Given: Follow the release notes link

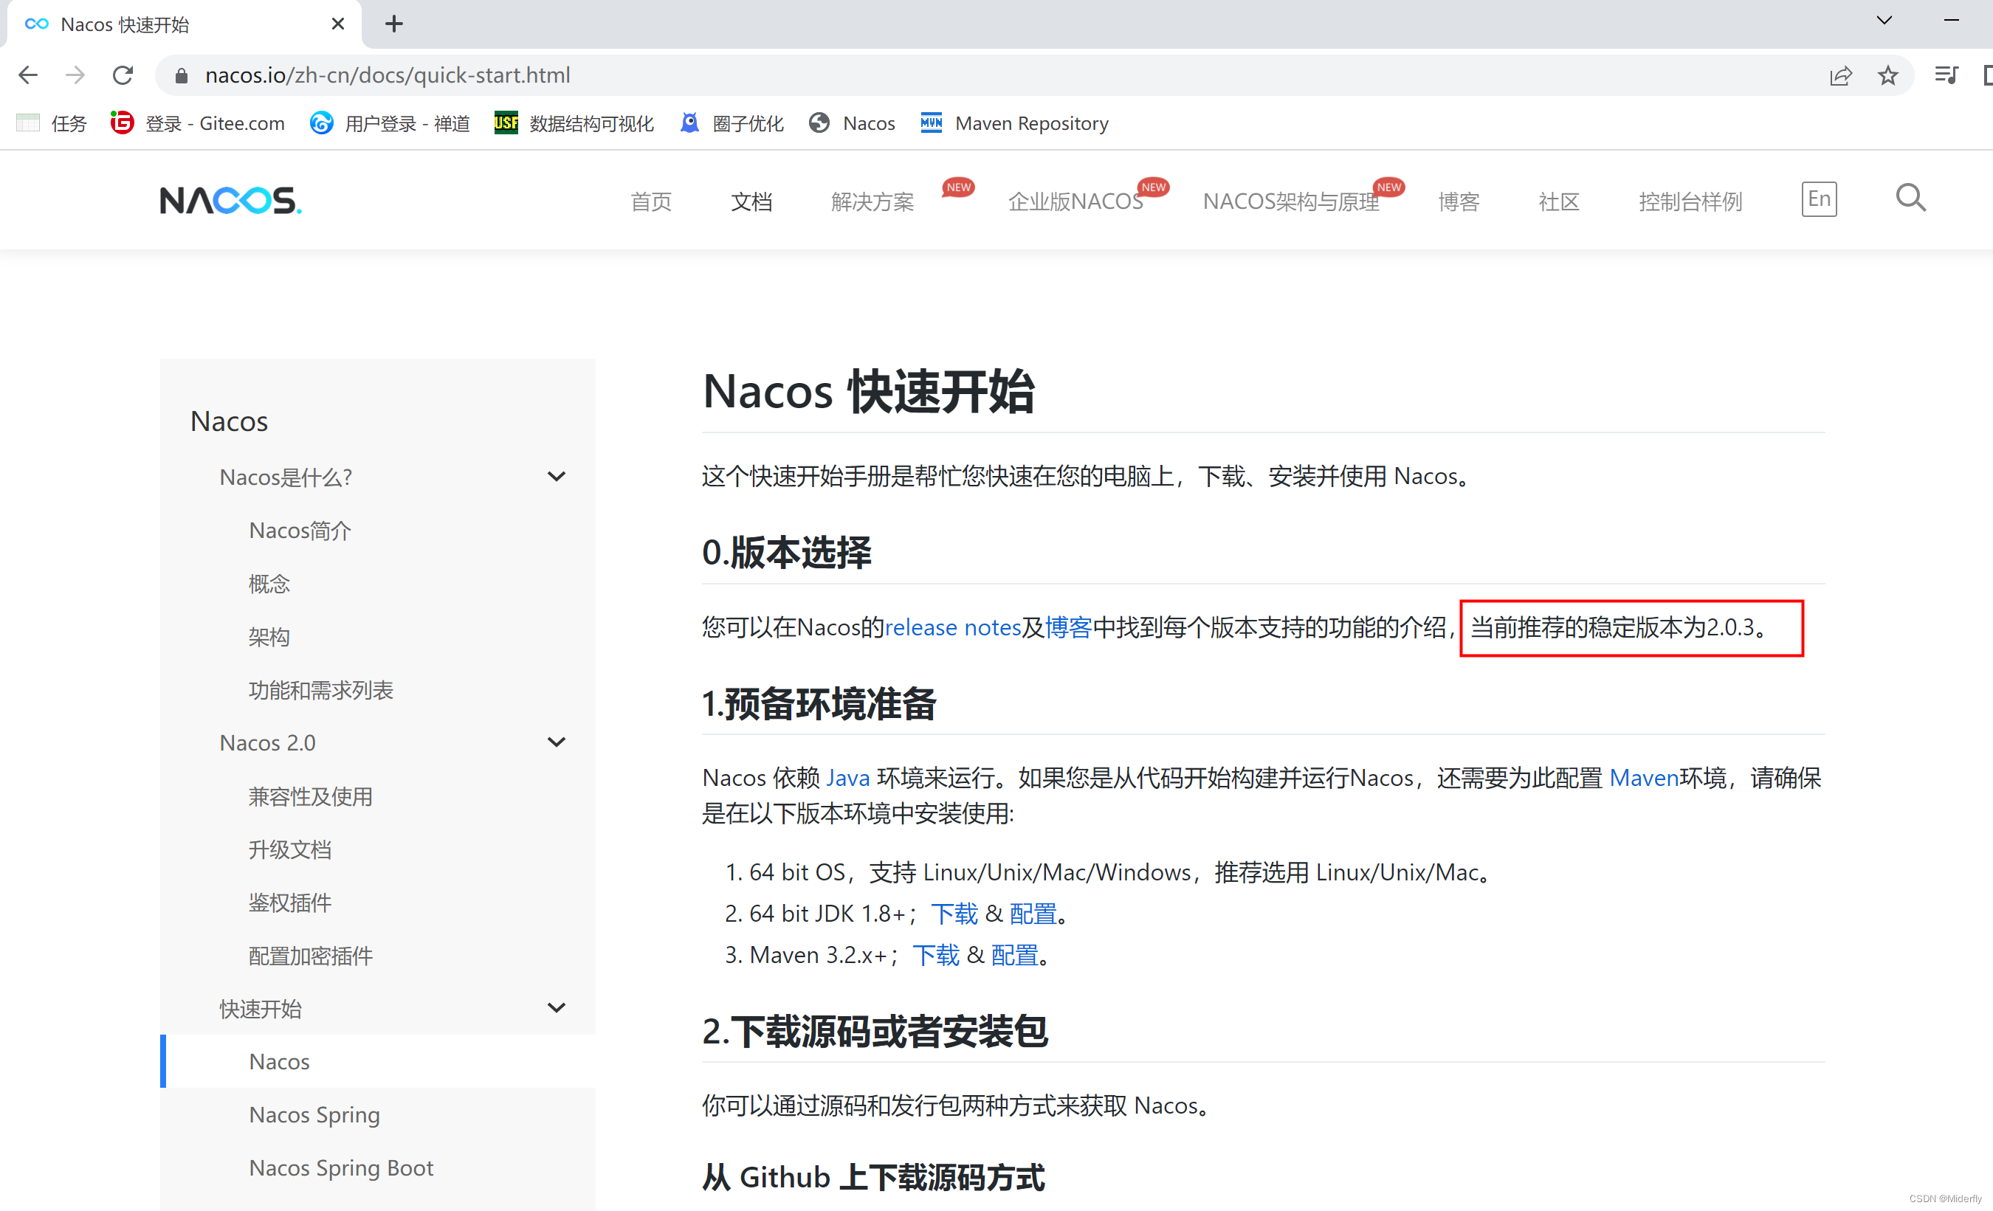Looking at the screenshot, I should pos(953,627).
